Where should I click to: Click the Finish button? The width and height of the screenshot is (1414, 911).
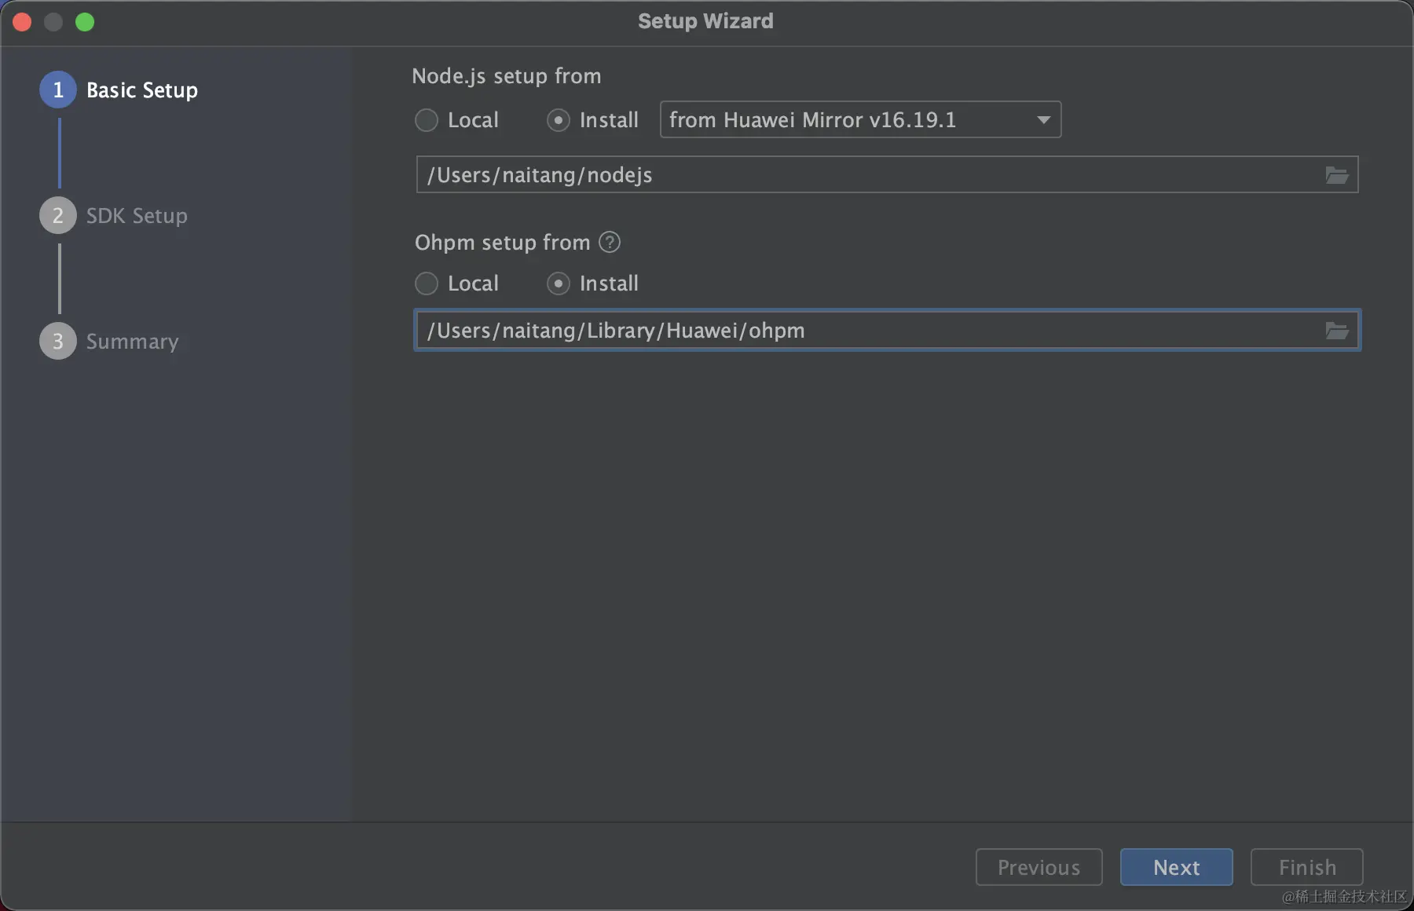[x=1306, y=867]
